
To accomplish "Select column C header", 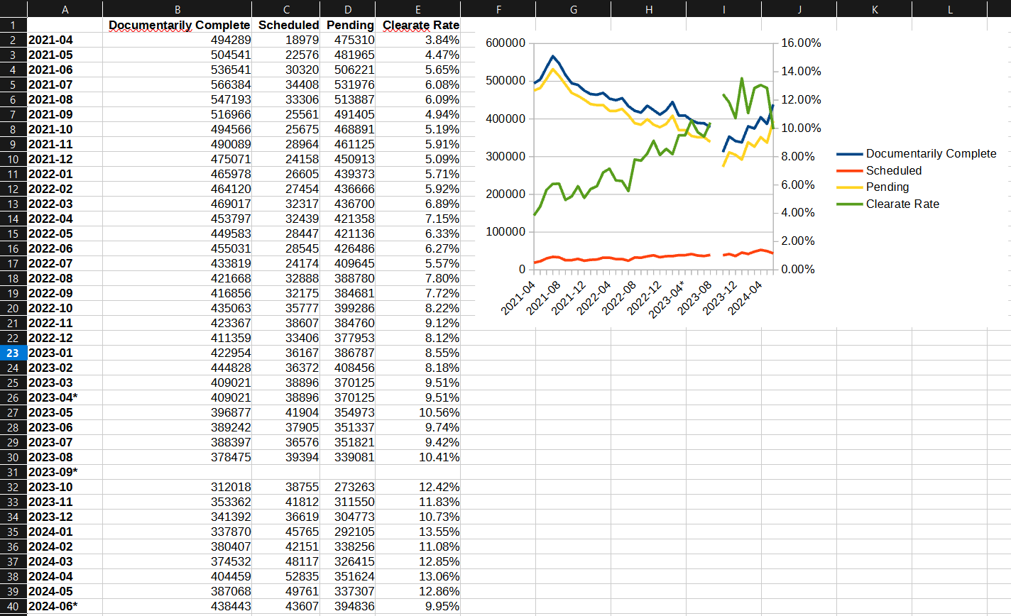I will pyautogui.click(x=286, y=9).
